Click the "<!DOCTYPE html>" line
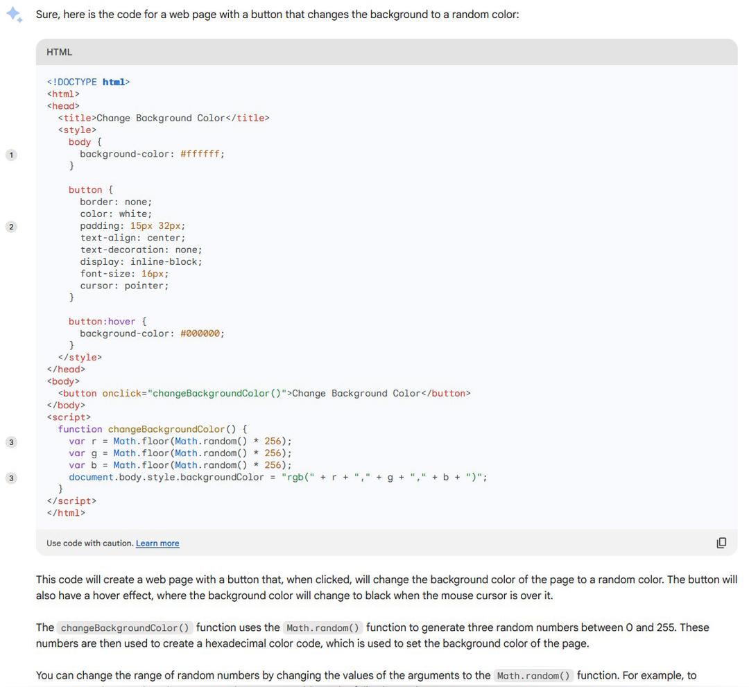 88,82
